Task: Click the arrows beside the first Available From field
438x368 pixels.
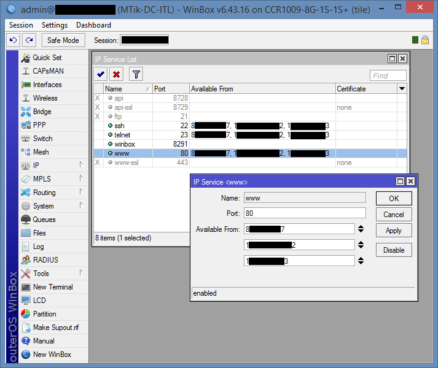Action: coord(361,229)
